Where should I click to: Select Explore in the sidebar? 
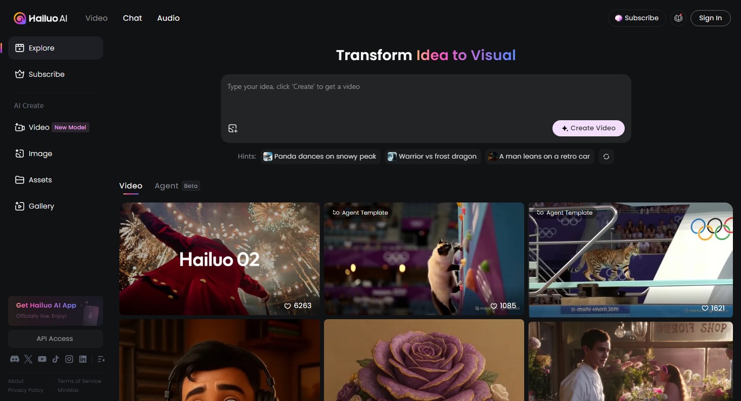pos(56,48)
